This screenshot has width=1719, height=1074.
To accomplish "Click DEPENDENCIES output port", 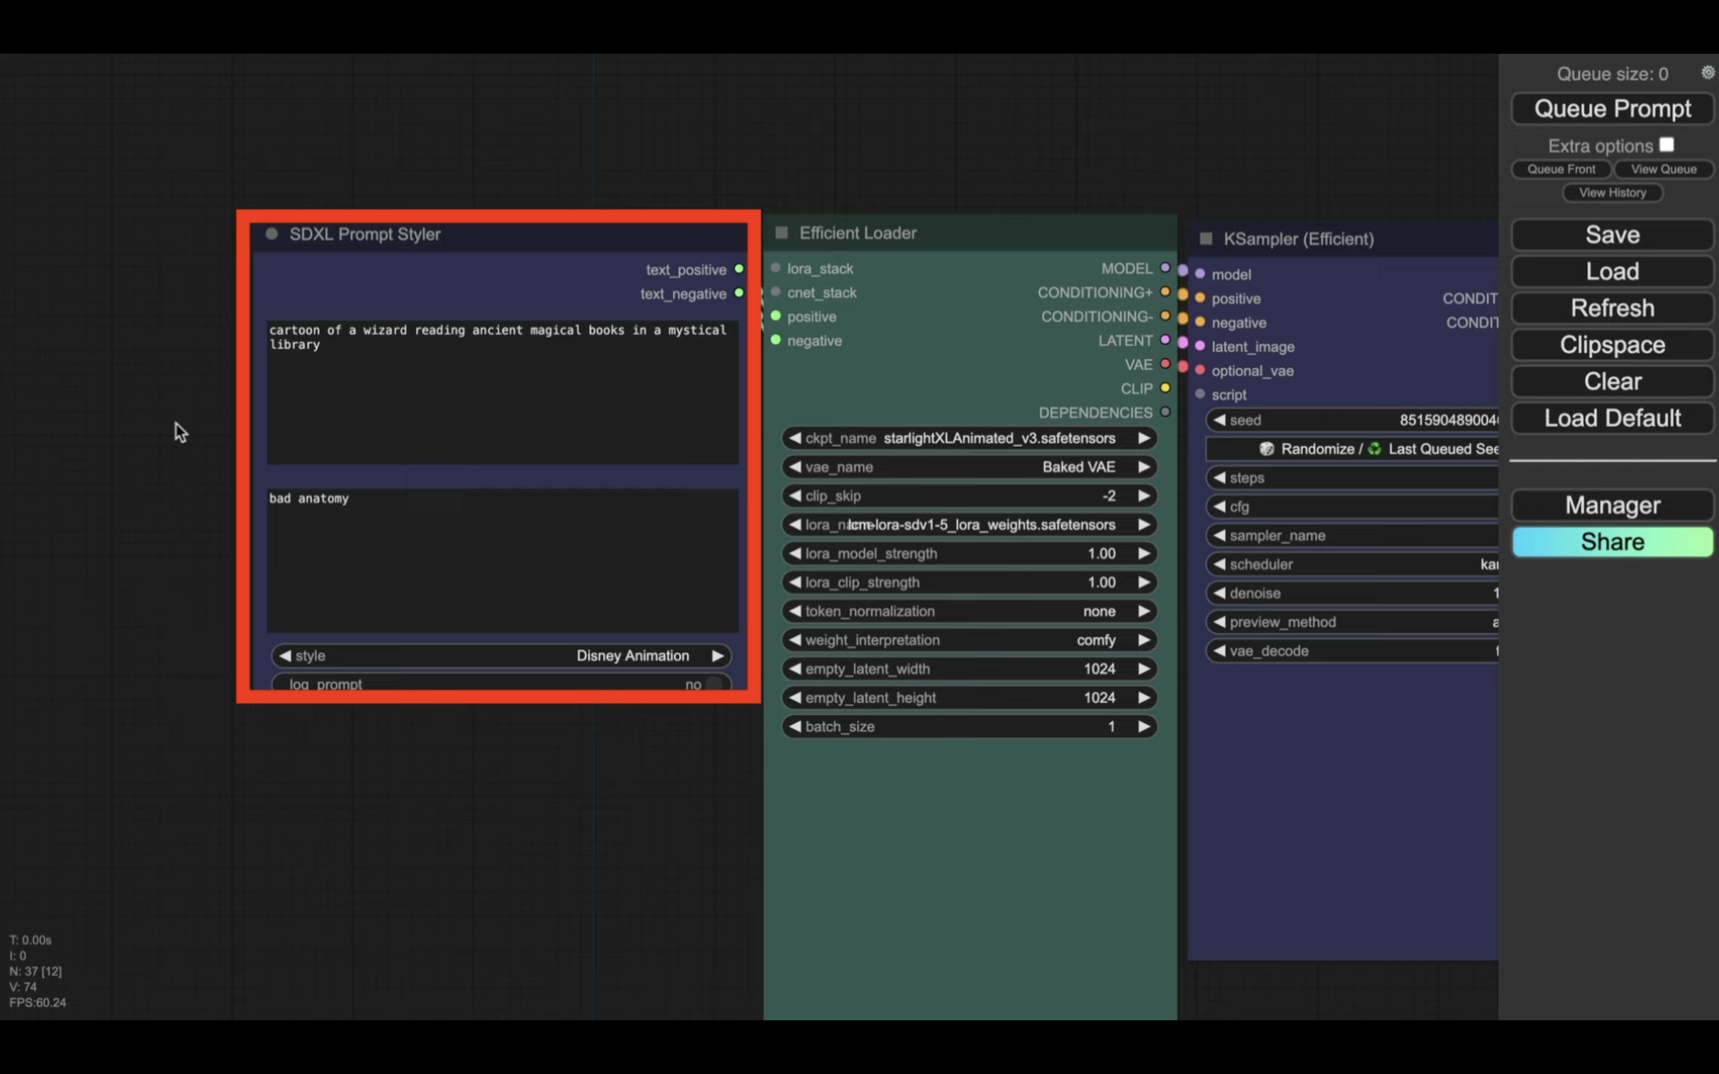I will click(1165, 412).
